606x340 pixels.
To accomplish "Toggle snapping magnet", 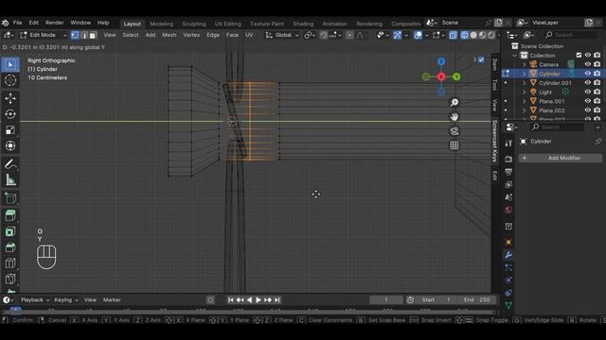I will 324,35.
